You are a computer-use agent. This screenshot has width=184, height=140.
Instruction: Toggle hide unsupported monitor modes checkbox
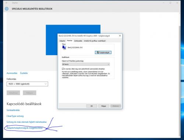pos(63,69)
